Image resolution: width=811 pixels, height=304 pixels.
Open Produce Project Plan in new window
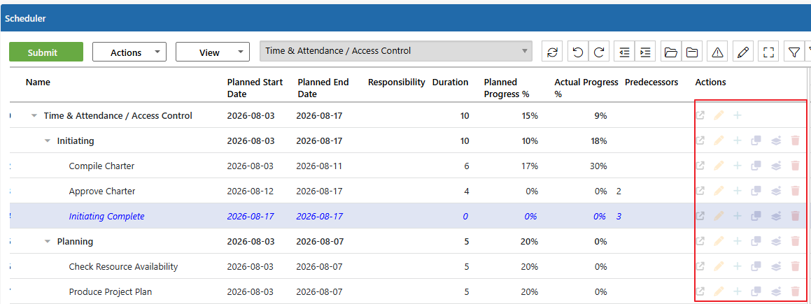699,291
